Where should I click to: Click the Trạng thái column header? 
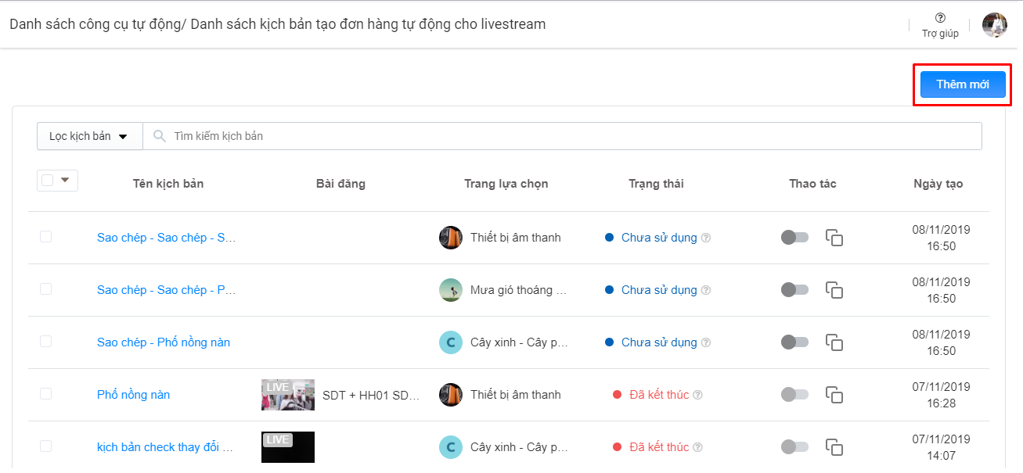[656, 184]
